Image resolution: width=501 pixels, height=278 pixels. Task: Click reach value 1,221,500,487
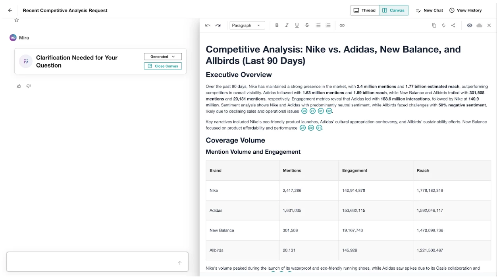point(430,250)
